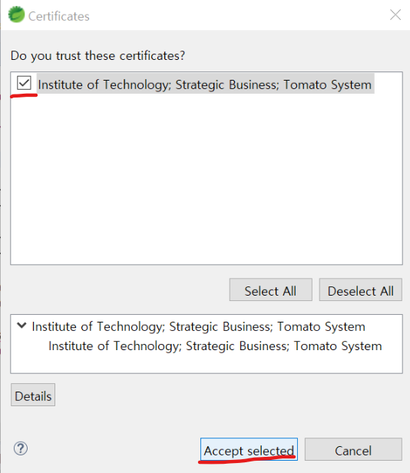Viewport: 410px width, 473px height.
Task: Click the green Spring leaf application icon
Action: (16, 15)
